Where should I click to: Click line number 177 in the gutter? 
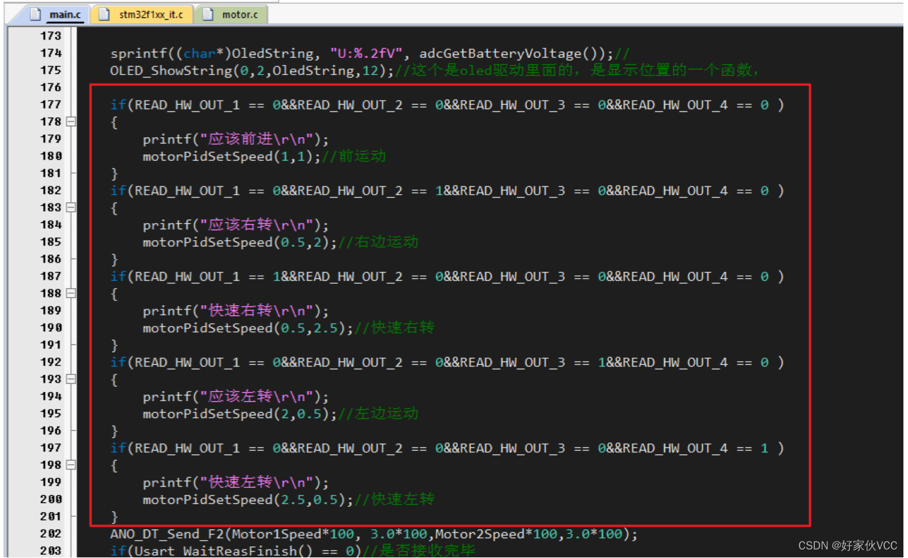coord(51,104)
